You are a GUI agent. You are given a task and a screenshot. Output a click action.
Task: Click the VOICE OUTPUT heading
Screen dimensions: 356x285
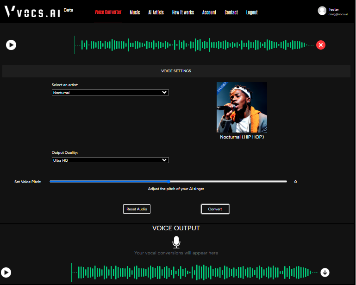click(176, 228)
